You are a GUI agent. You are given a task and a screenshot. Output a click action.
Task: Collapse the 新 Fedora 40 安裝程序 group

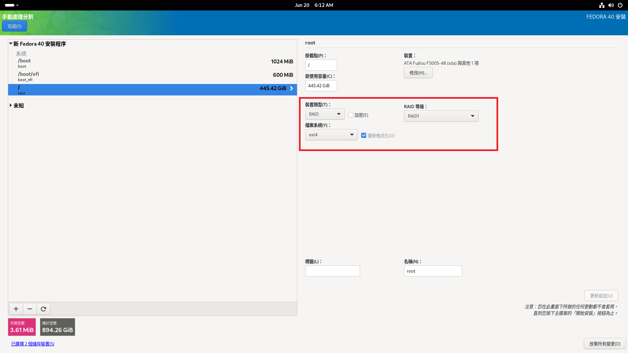pyautogui.click(x=11, y=44)
